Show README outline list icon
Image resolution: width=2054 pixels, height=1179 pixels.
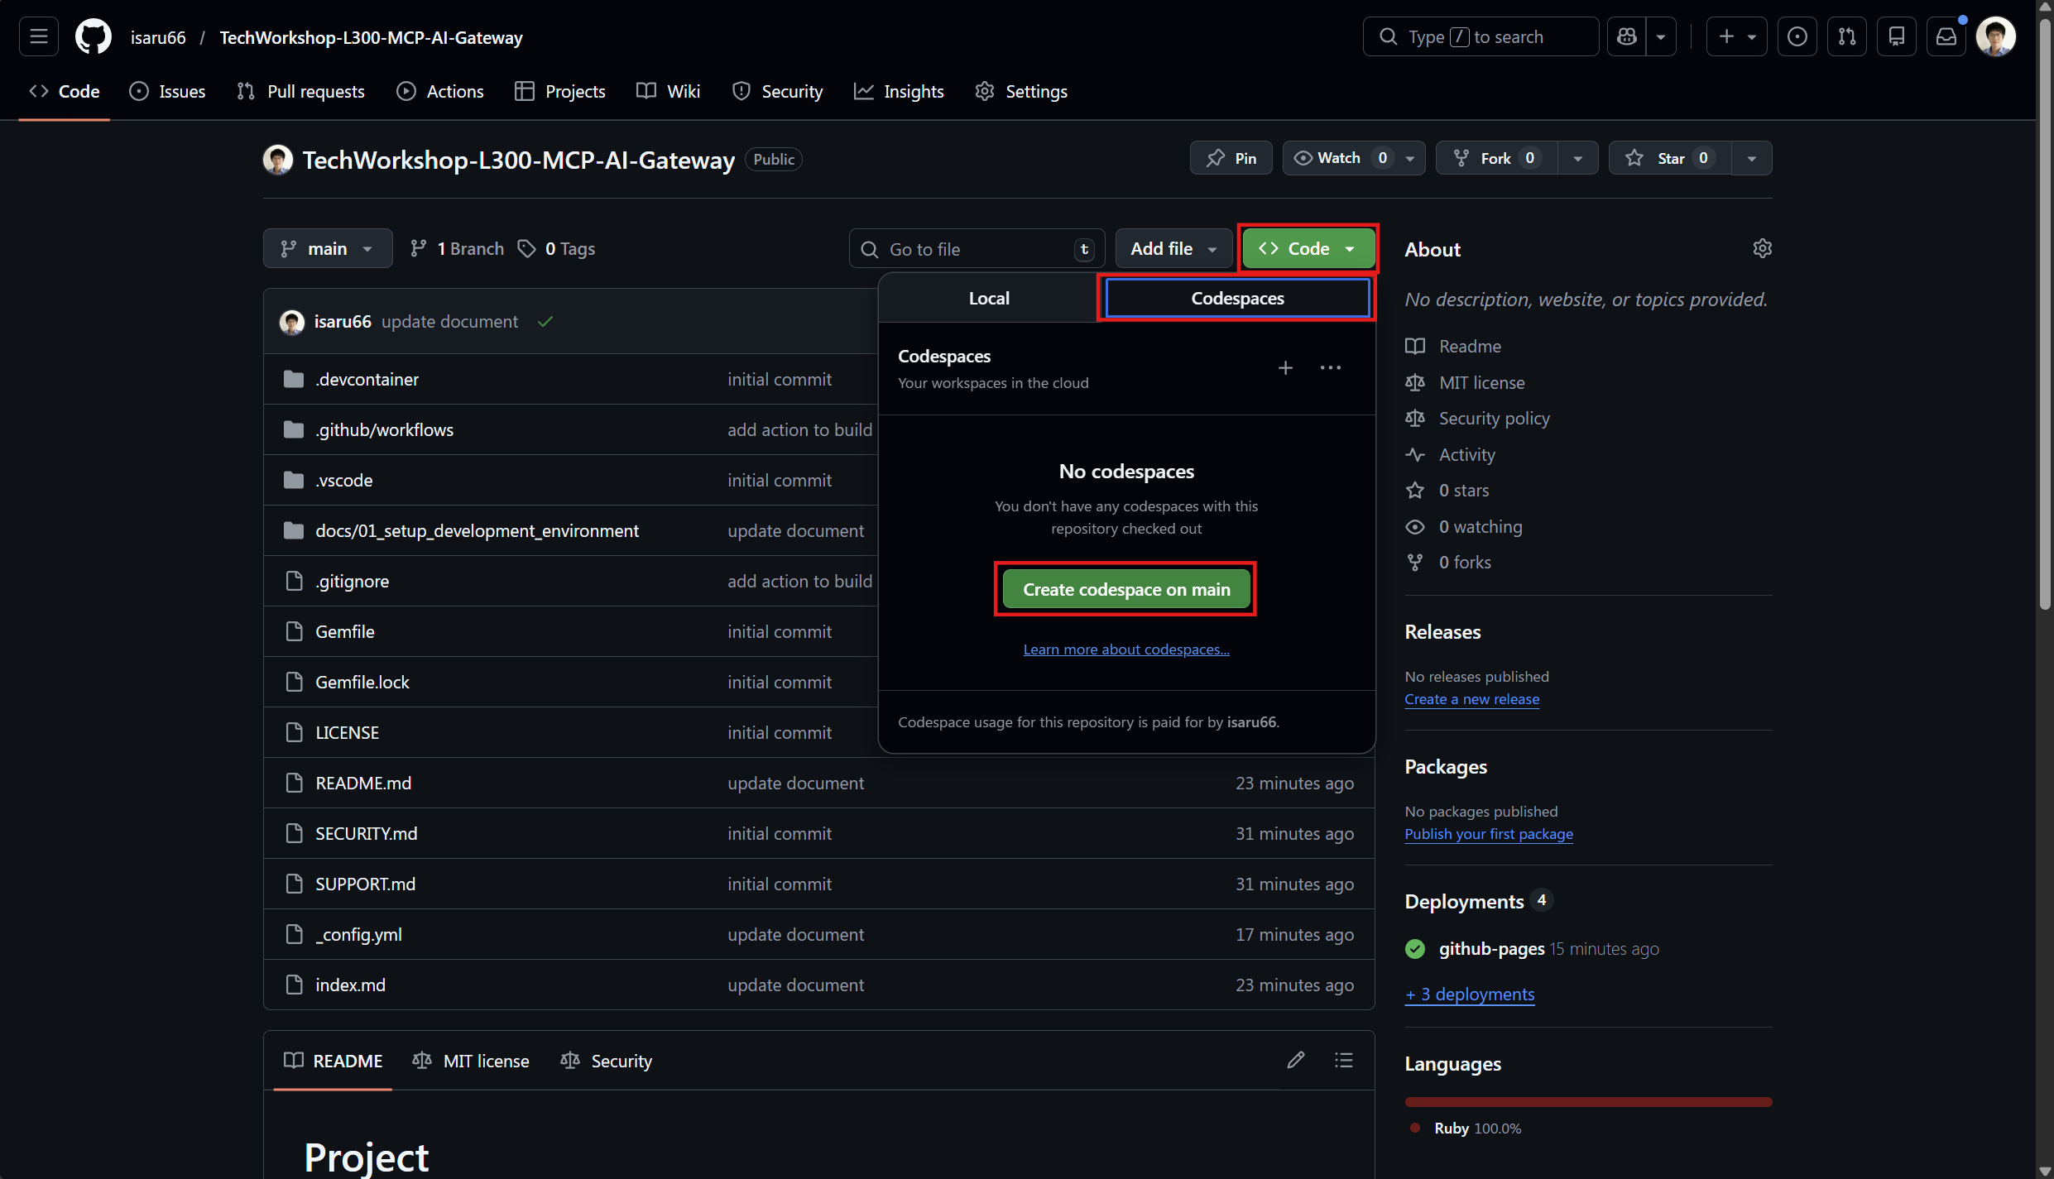(1344, 1060)
